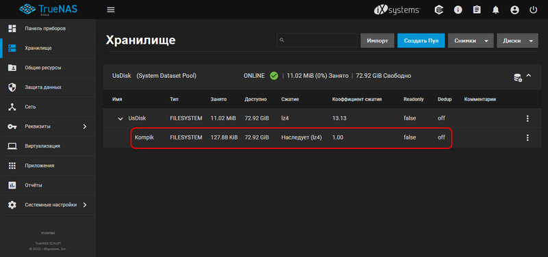Open the alerts bell icon

coord(495,10)
